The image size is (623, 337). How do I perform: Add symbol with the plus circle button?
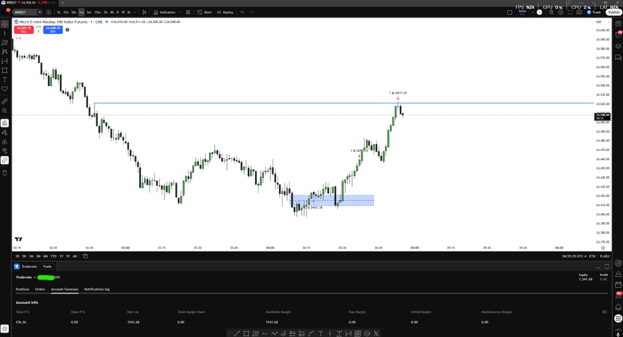[x=49, y=12]
